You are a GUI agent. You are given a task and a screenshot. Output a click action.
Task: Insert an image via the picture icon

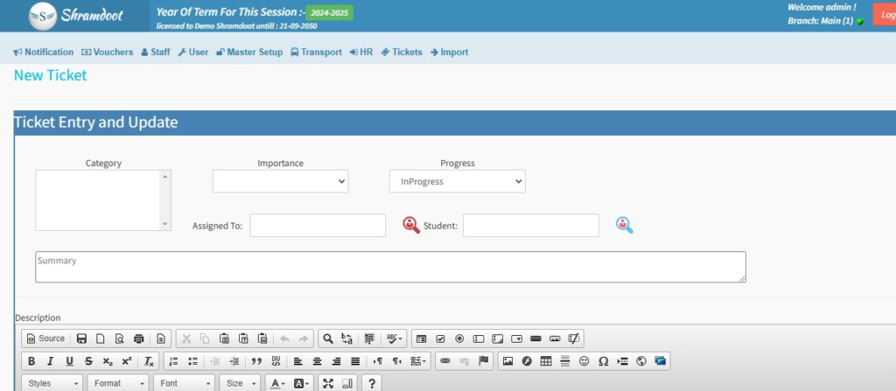pos(507,361)
